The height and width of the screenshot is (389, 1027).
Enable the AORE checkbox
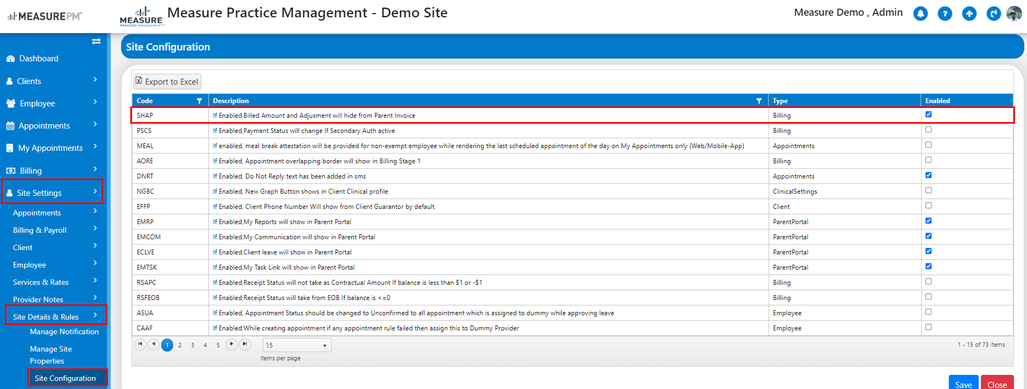(x=929, y=160)
